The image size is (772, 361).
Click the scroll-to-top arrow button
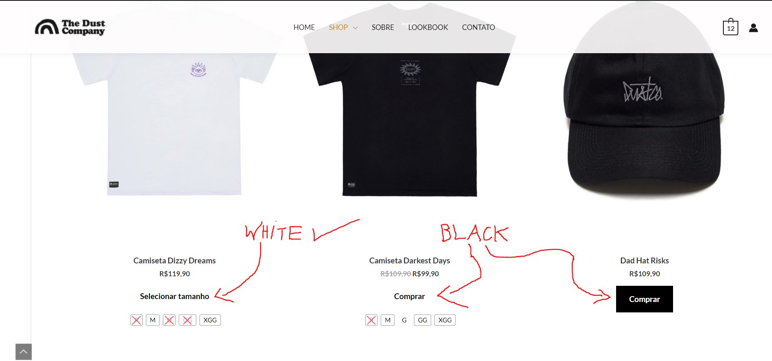(x=23, y=351)
